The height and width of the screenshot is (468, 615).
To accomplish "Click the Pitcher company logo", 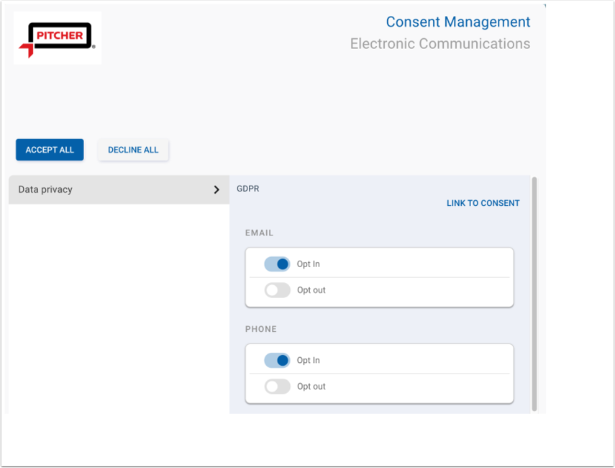I will pyautogui.click(x=58, y=38).
